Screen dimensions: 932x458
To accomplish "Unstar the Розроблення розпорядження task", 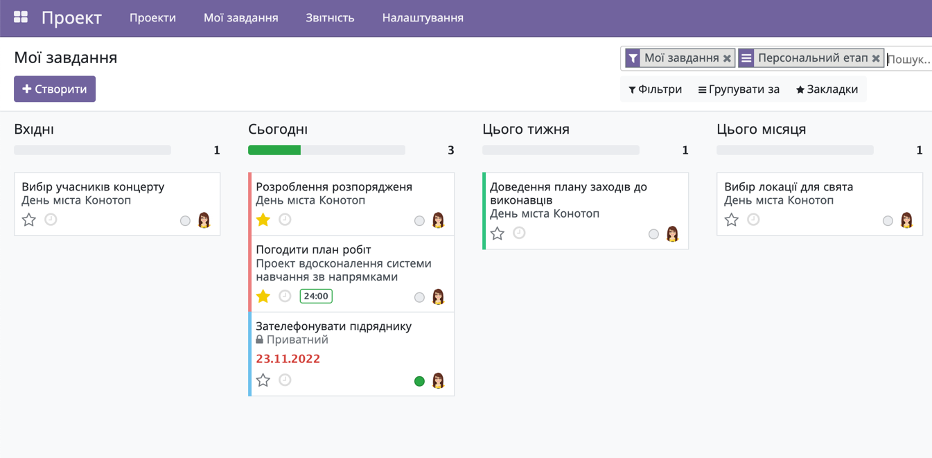I will [263, 220].
